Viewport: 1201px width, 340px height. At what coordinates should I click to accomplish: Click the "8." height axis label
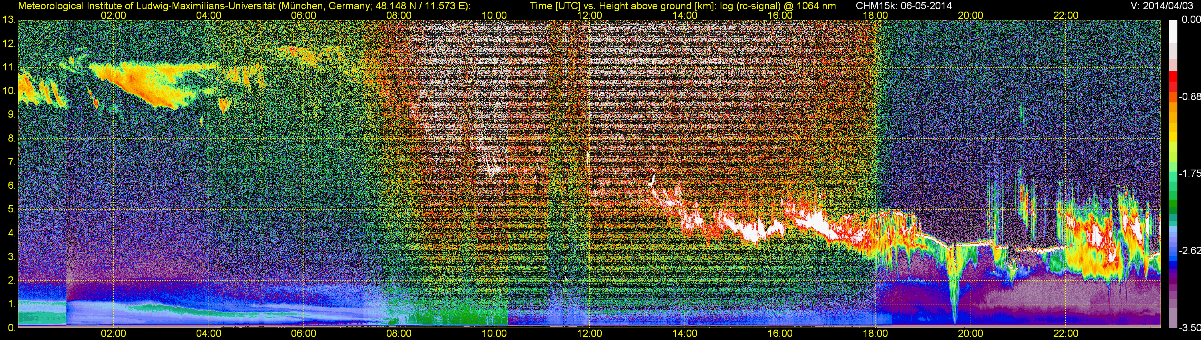[x=11, y=138]
